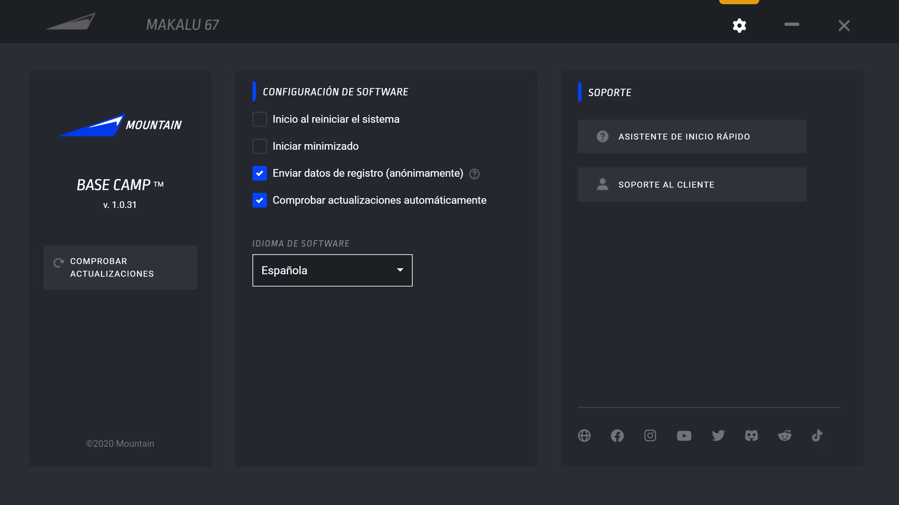Open ASISTENTE DE INICIO RÁPIDO
This screenshot has width=899, height=505.
[692, 136]
